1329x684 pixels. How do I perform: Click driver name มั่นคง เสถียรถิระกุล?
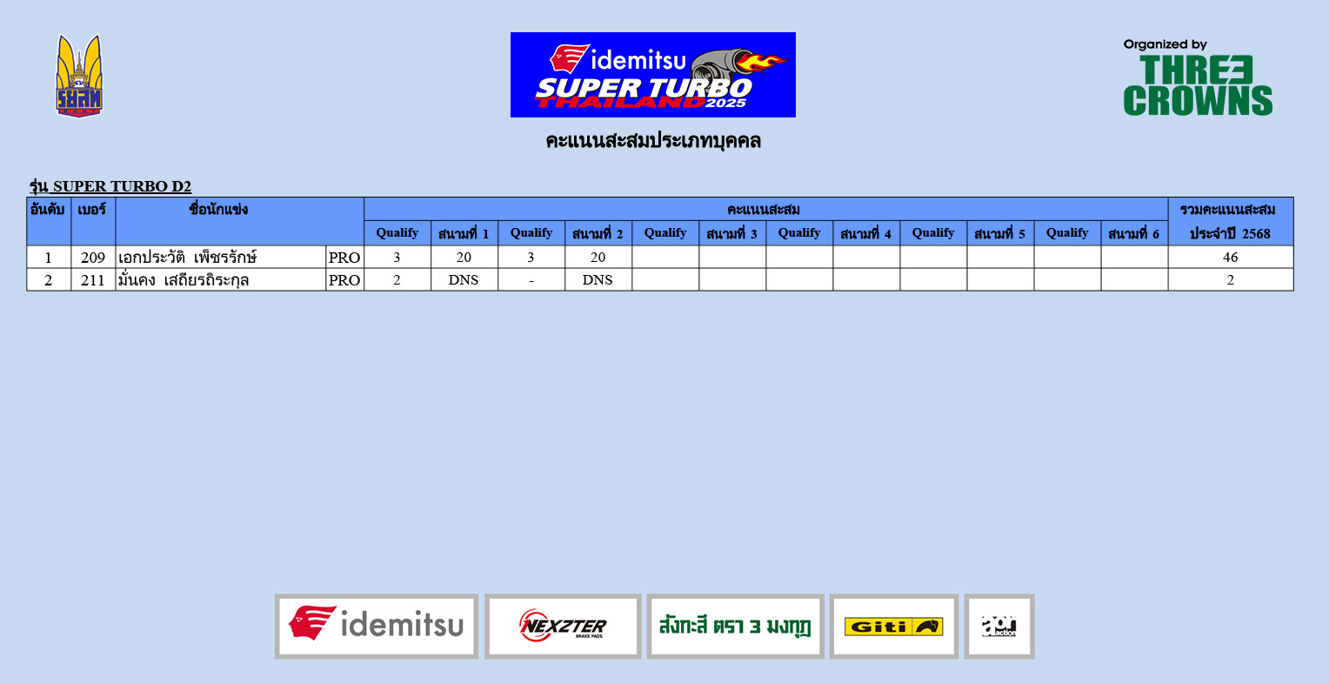click(184, 279)
